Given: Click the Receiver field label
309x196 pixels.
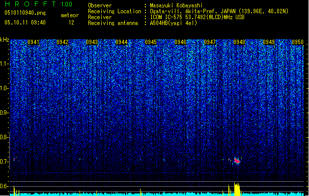Looking at the screenshot, I should 100,17.
